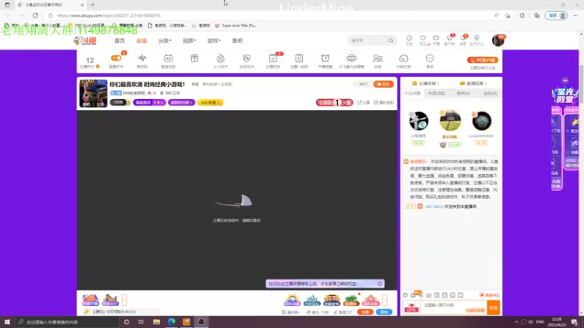The image size is (584, 328).
Task: Open the 直播回看 link
Action: [x=473, y=83]
